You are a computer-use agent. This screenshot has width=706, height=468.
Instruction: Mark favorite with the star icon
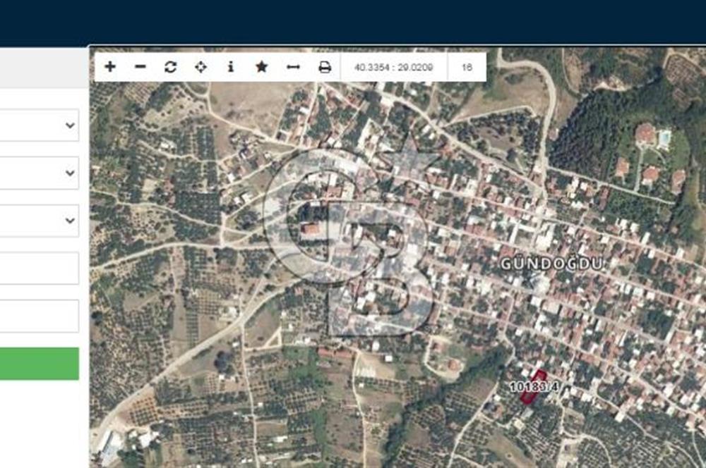point(262,67)
